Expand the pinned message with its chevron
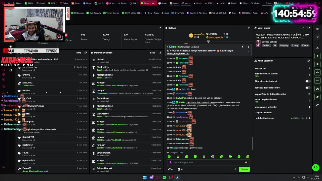This screenshot has width=322, height=181. point(248,52)
